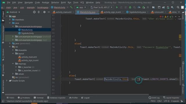Screen dimensions: 186x104
Task: Open the Profiler tool window
Action: tap(74, 98)
